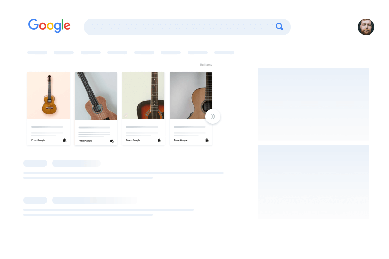Show more products with double-chevron arrow
This screenshot has height=259, width=389.
pos(213,116)
